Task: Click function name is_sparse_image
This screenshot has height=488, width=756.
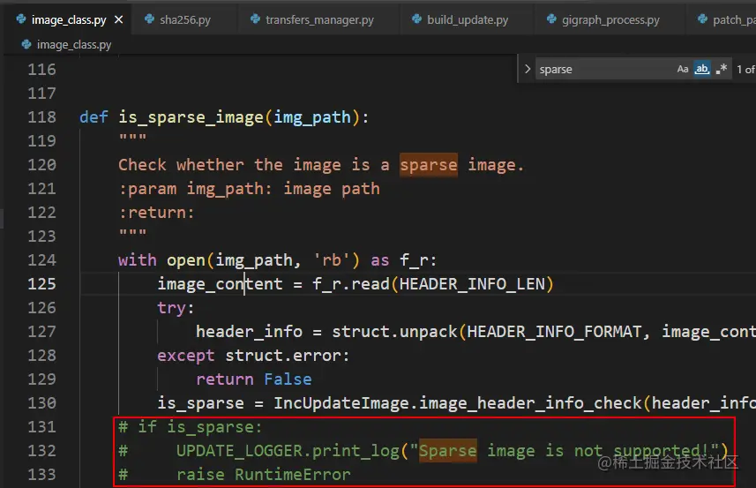Action: click(191, 117)
